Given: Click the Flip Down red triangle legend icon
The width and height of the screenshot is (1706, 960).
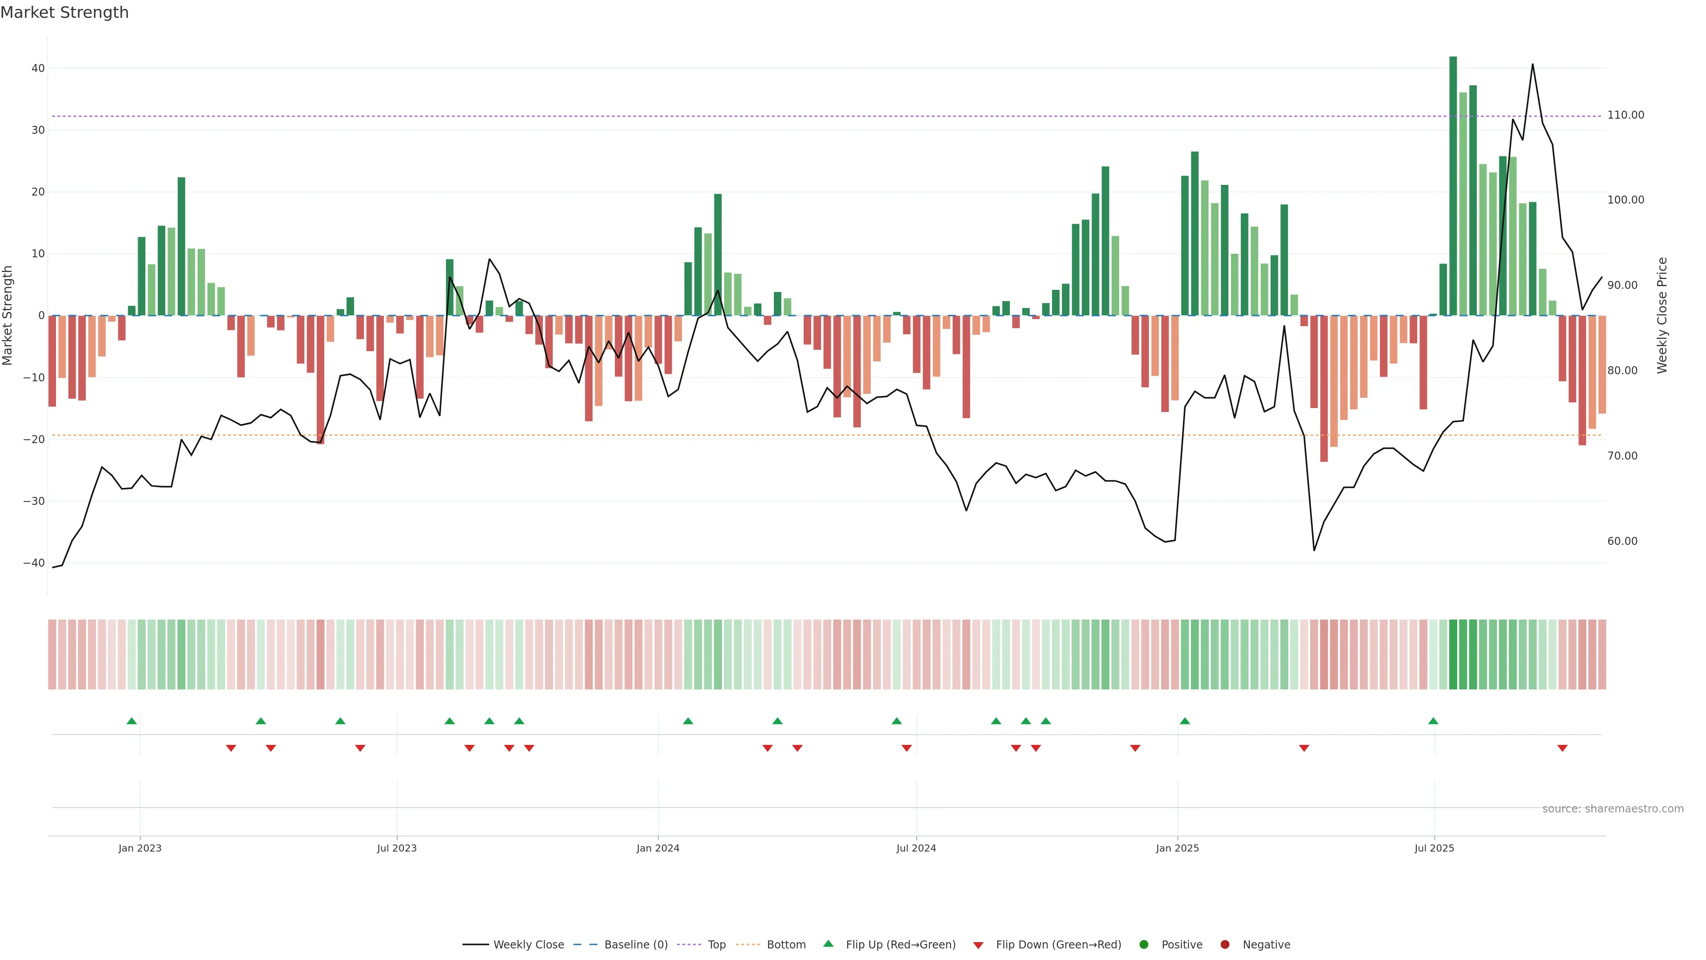Looking at the screenshot, I should tap(978, 945).
